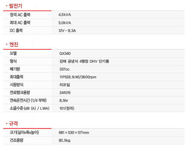The image size is (192, 148).
Task: Click the 형식 row label
Action: (x=13, y=61)
